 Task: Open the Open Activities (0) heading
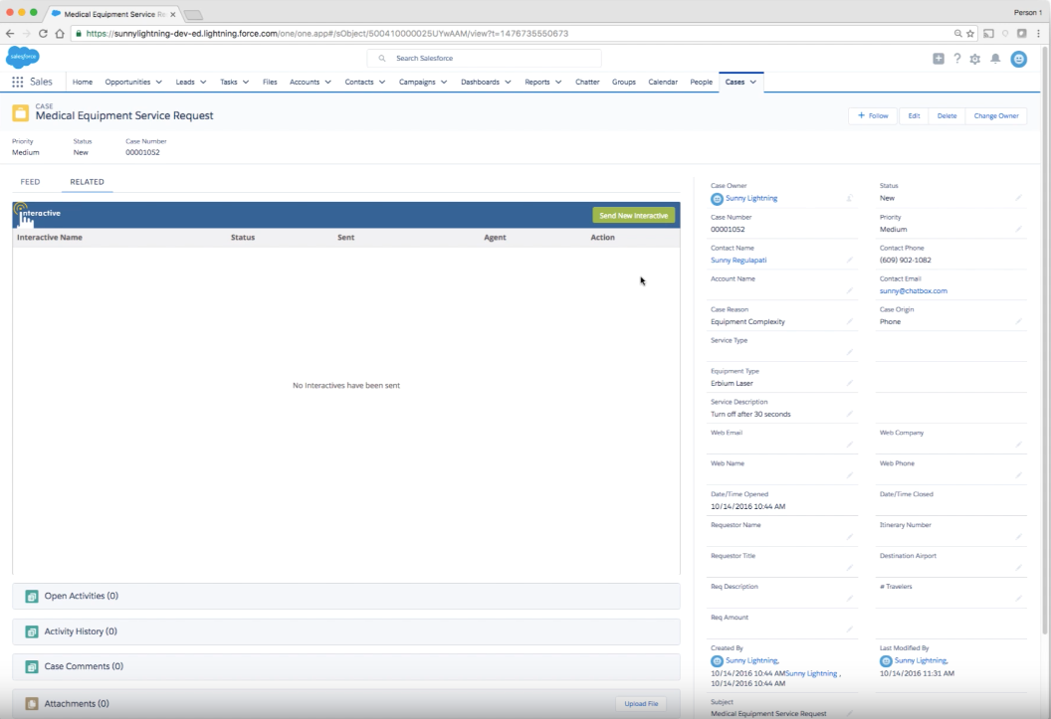coord(81,596)
